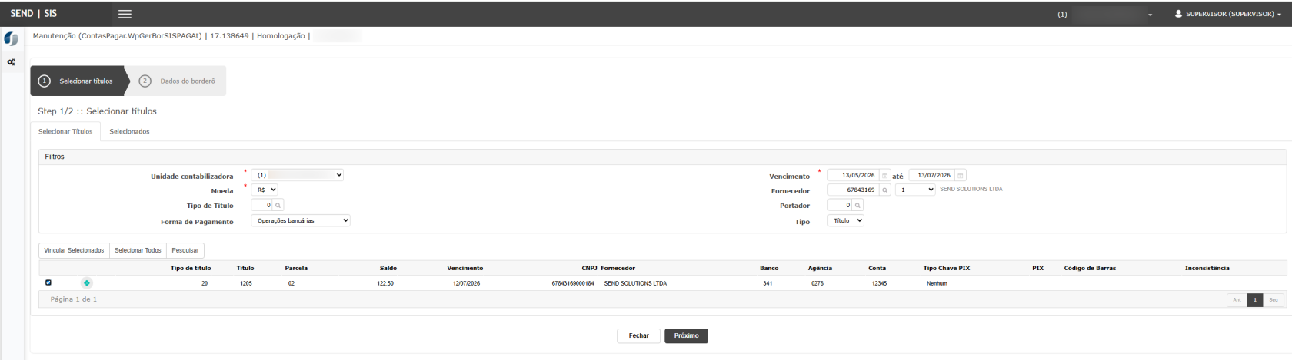Image resolution: width=1292 pixels, height=360 pixels.
Task: Click the SEND | SIS brand title
Action: click(33, 14)
